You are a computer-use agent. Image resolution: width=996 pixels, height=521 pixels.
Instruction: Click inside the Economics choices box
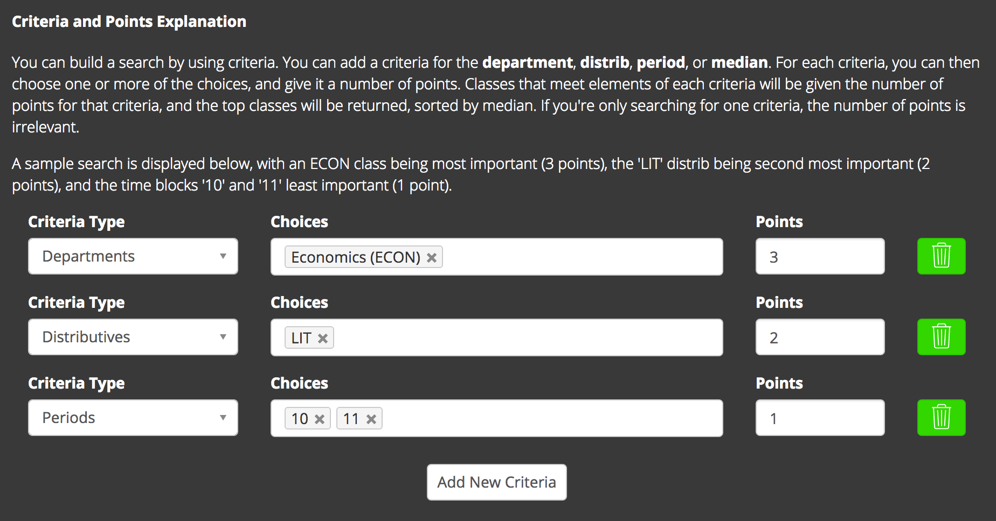click(582, 257)
